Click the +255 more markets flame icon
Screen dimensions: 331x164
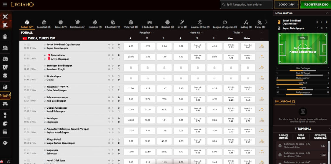point(262,46)
